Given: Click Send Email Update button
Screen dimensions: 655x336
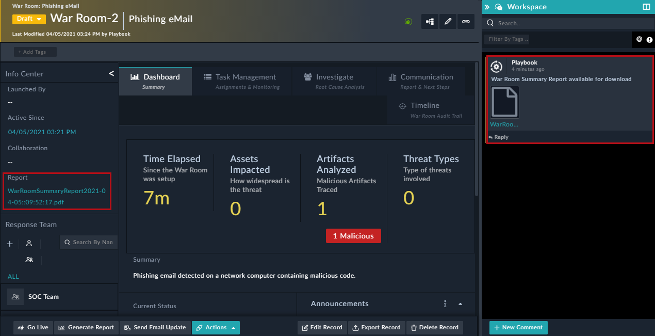Looking at the screenshot, I should (x=155, y=327).
